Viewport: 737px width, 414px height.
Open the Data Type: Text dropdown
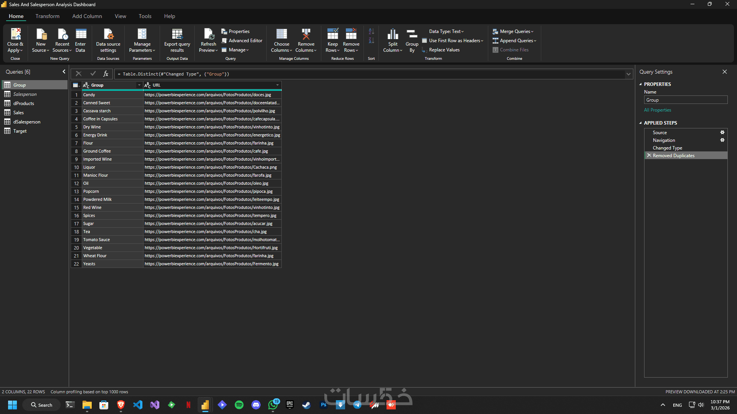click(446, 31)
